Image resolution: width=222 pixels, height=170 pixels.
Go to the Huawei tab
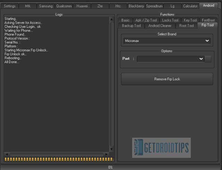(82, 6)
